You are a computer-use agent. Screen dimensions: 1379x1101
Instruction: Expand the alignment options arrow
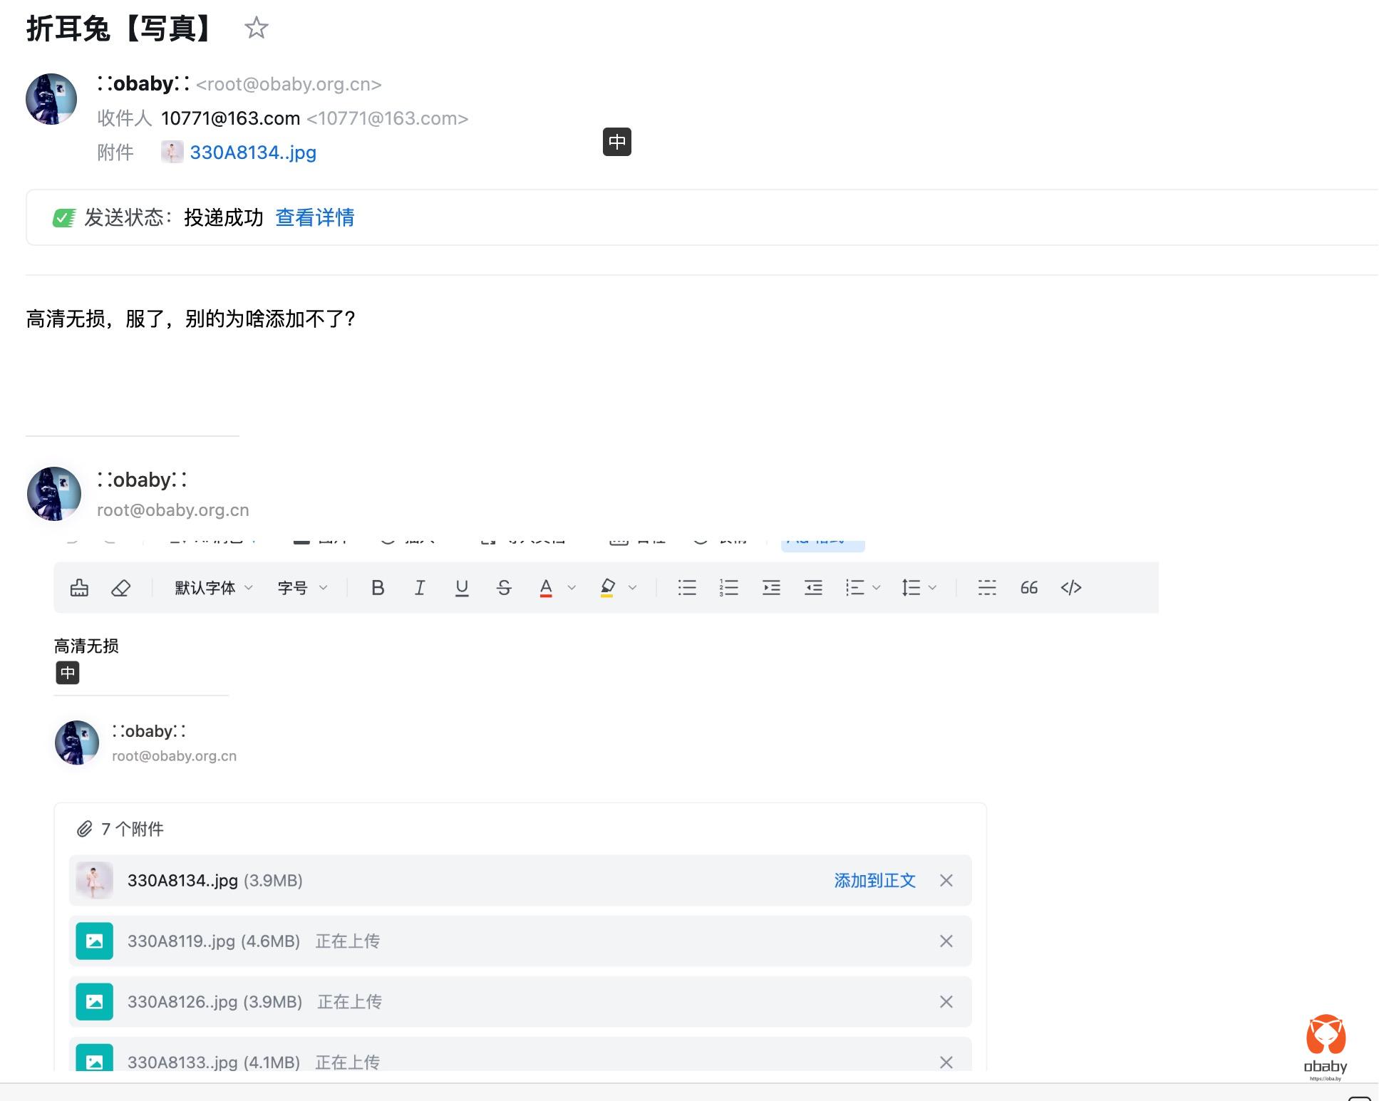point(877,588)
